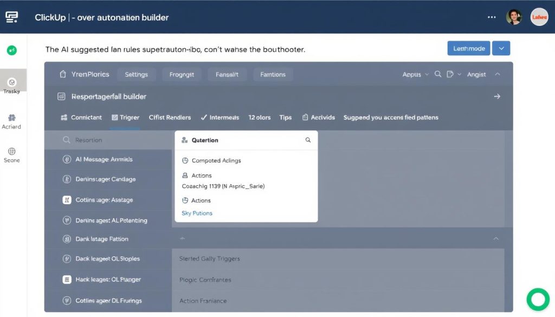Viewport: 555px width, 317px height.
Task: Open the three-dots menu in top bar
Action: [x=492, y=17]
